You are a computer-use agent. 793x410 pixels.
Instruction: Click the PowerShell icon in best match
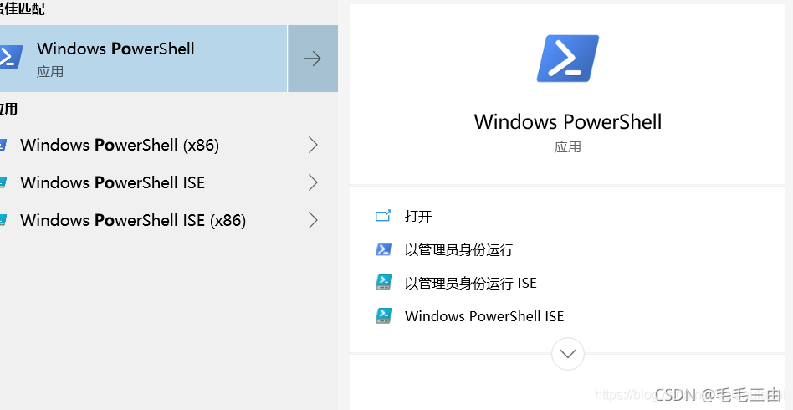tap(11, 57)
